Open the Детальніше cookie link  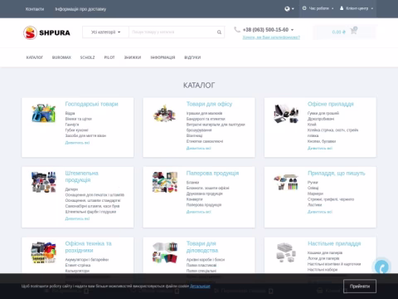tap(200, 287)
